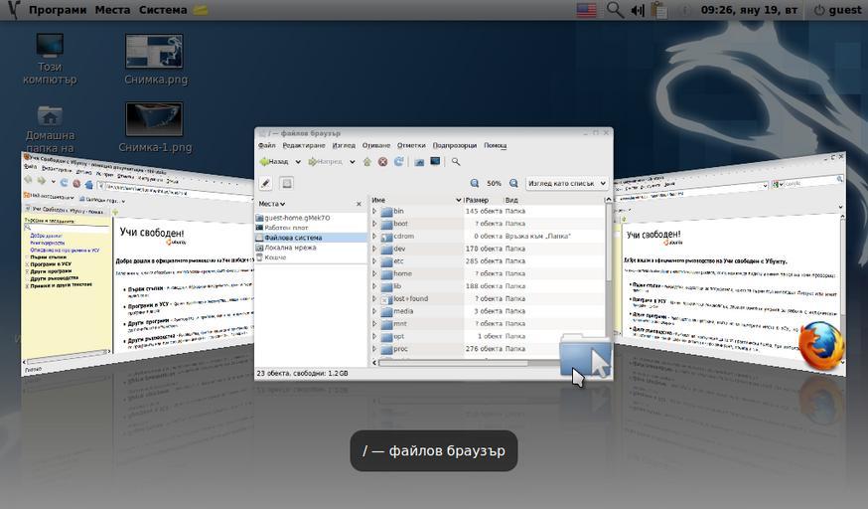The width and height of the screenshot is (868, 509).
Task: Open the Отметки menu
Action: pos(411,146)
